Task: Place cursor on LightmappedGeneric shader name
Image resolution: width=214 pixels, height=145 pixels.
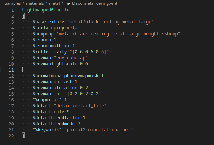Action: coord(46,10)
